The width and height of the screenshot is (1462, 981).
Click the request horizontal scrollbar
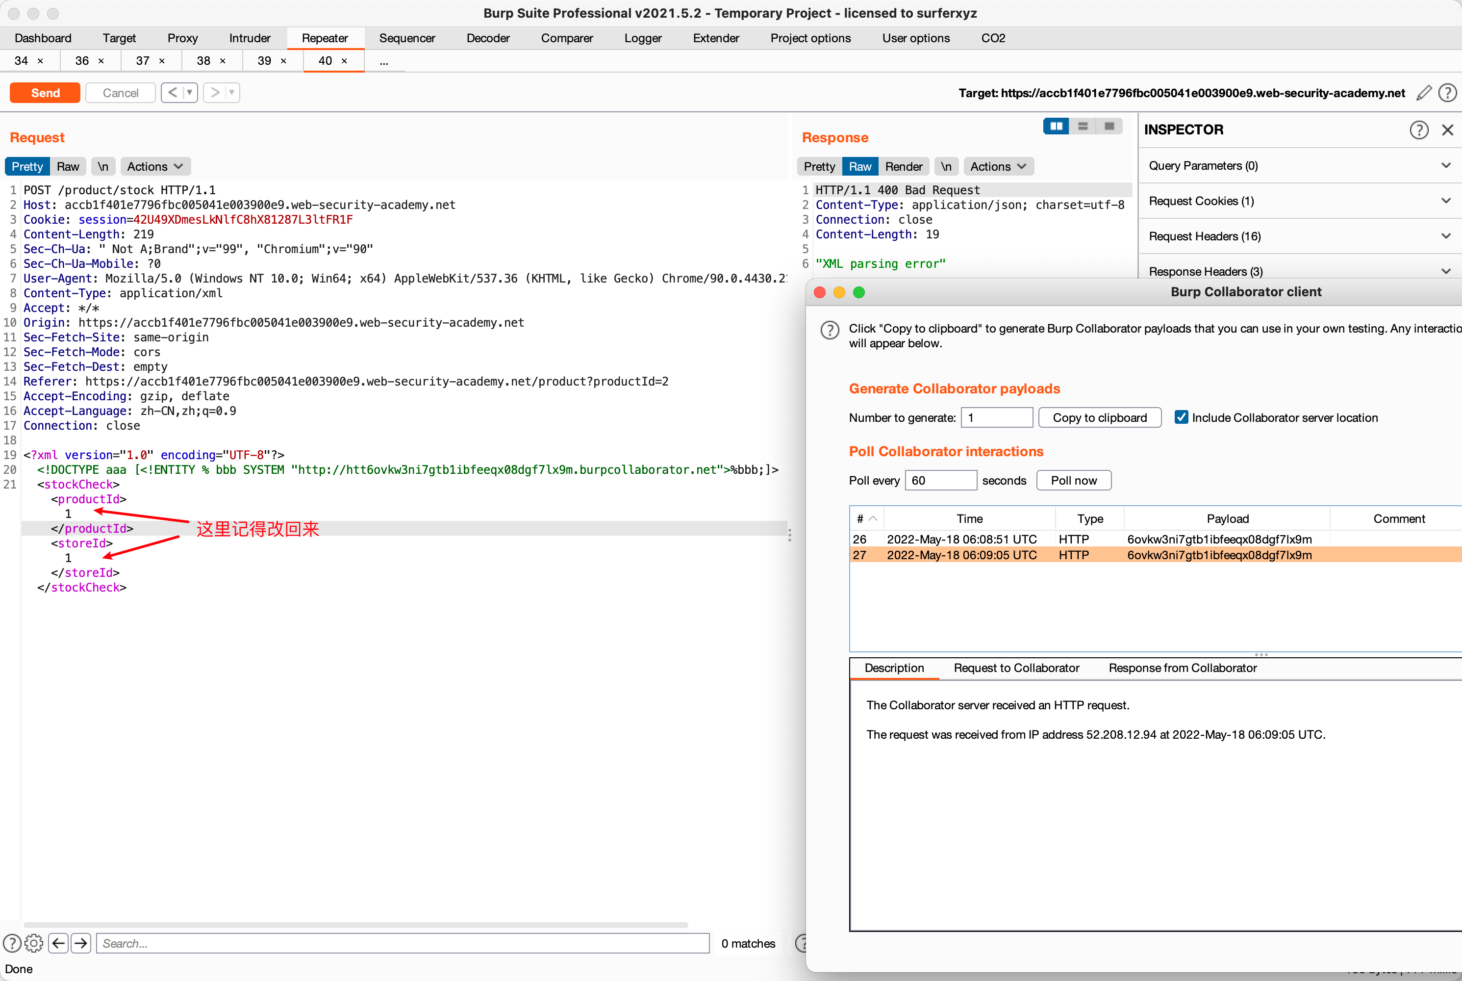tap(355, 924)
